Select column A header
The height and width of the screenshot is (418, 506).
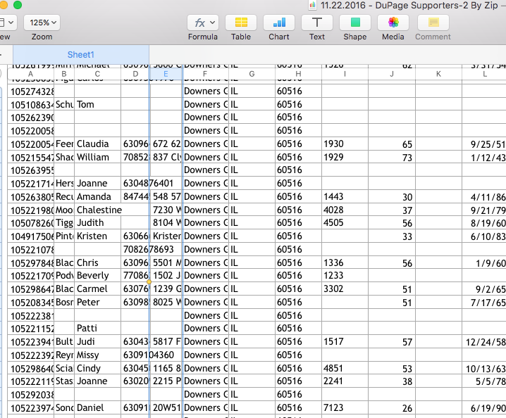coord(30,74)
